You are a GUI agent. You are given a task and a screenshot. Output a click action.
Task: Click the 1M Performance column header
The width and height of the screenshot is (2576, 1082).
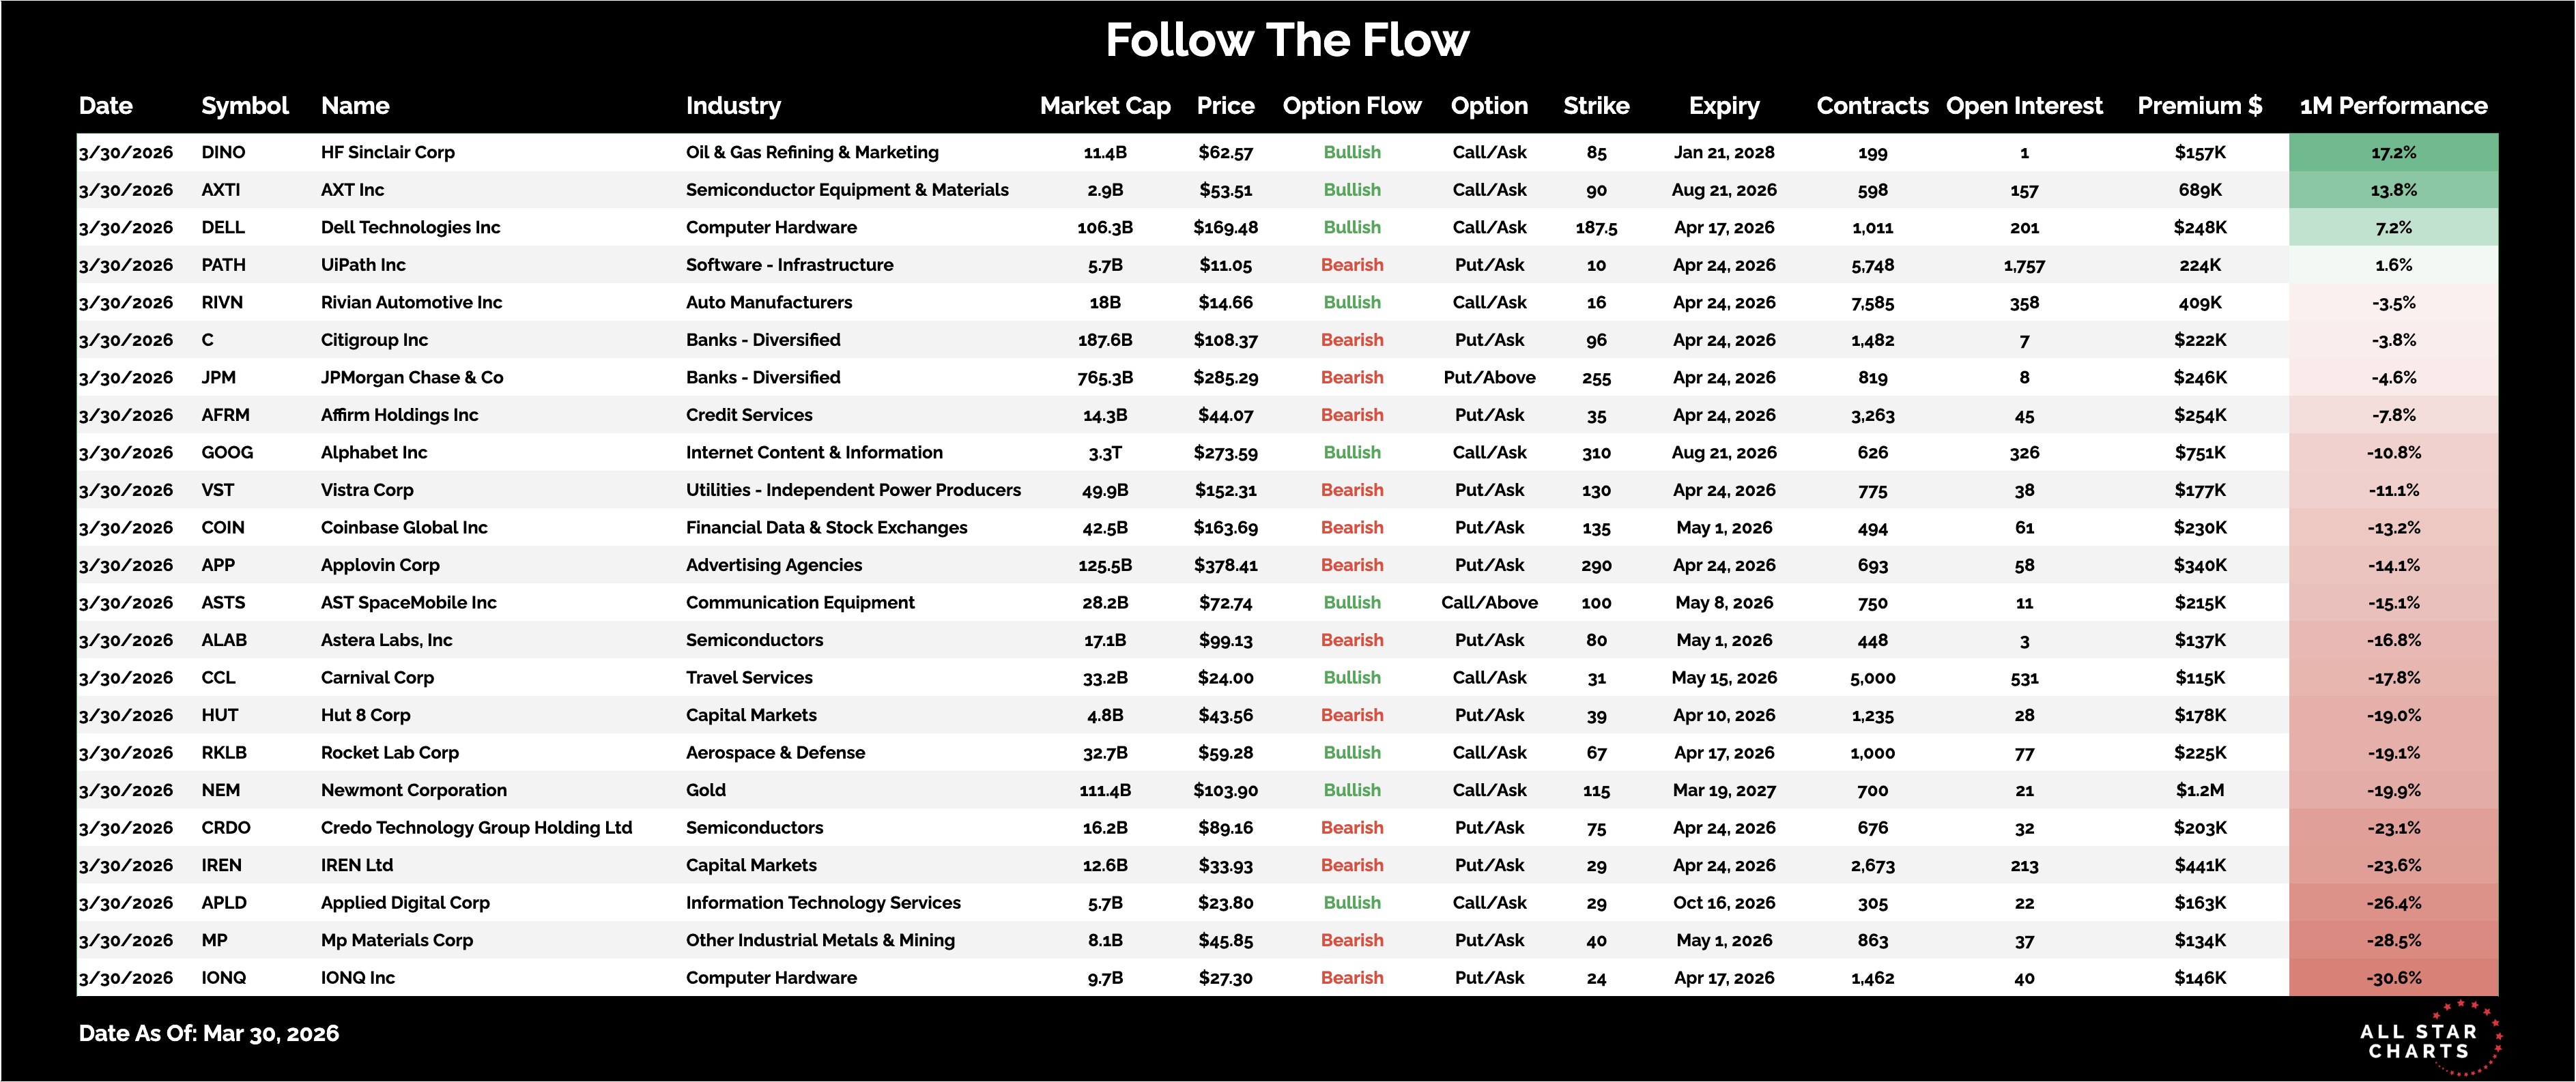(x=2393, y=106)
